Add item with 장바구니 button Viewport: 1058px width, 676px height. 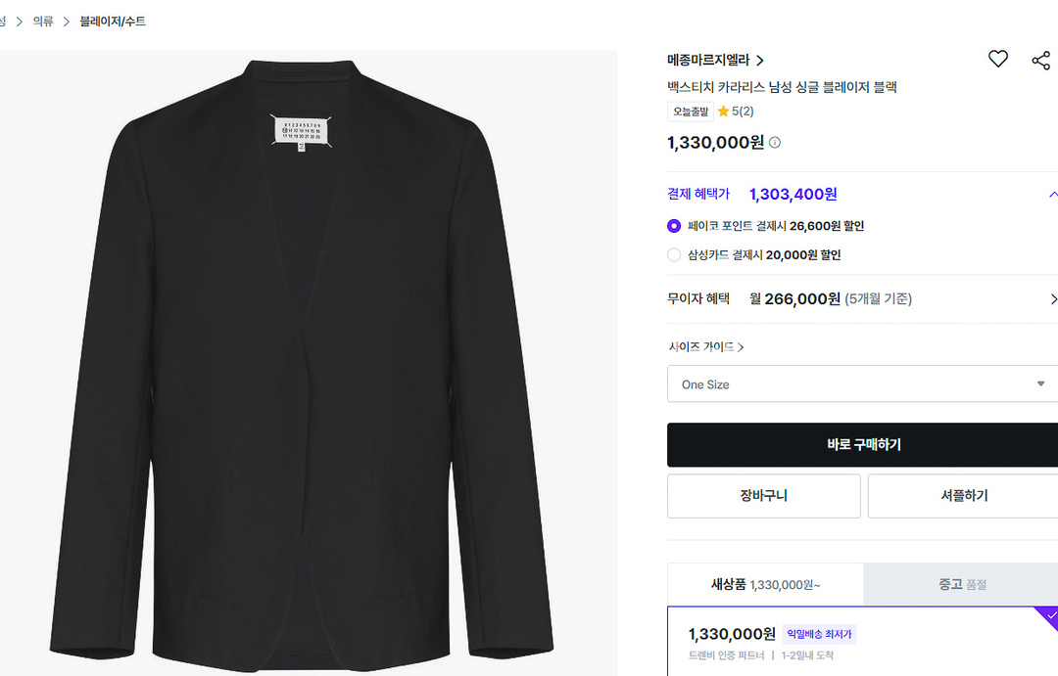point(763,496)
